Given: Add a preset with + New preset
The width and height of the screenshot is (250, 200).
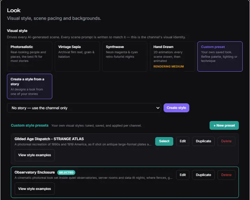Looking at the screenshot, I should pyautogui.click(x=224, y=125).
